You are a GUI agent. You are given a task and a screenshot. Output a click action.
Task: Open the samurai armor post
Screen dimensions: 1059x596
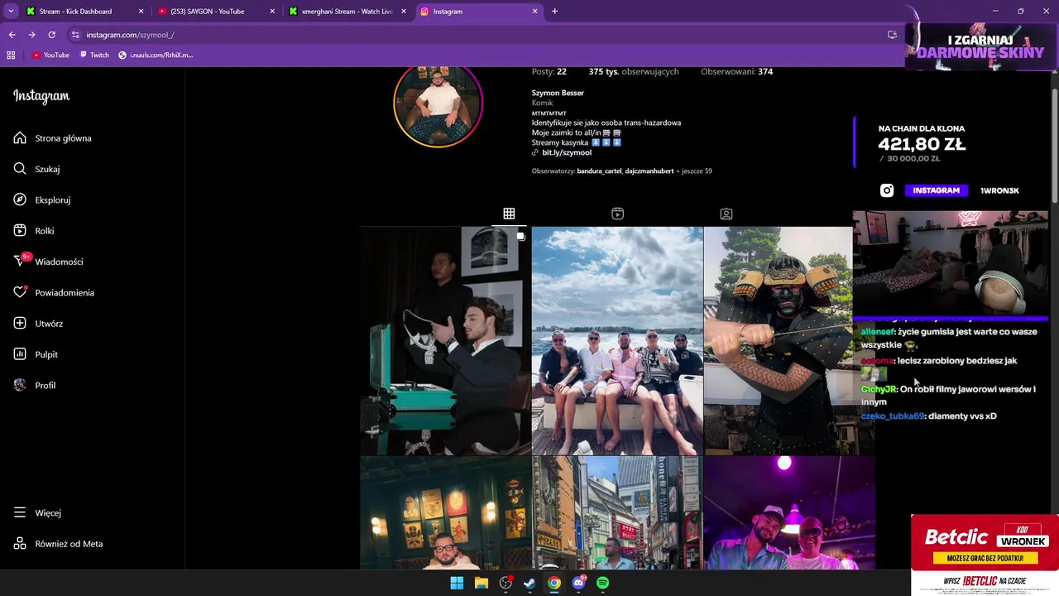[778, 341]
